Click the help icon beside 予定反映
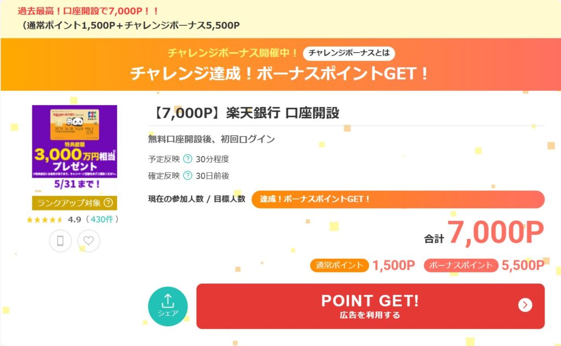 pos(187,159)
